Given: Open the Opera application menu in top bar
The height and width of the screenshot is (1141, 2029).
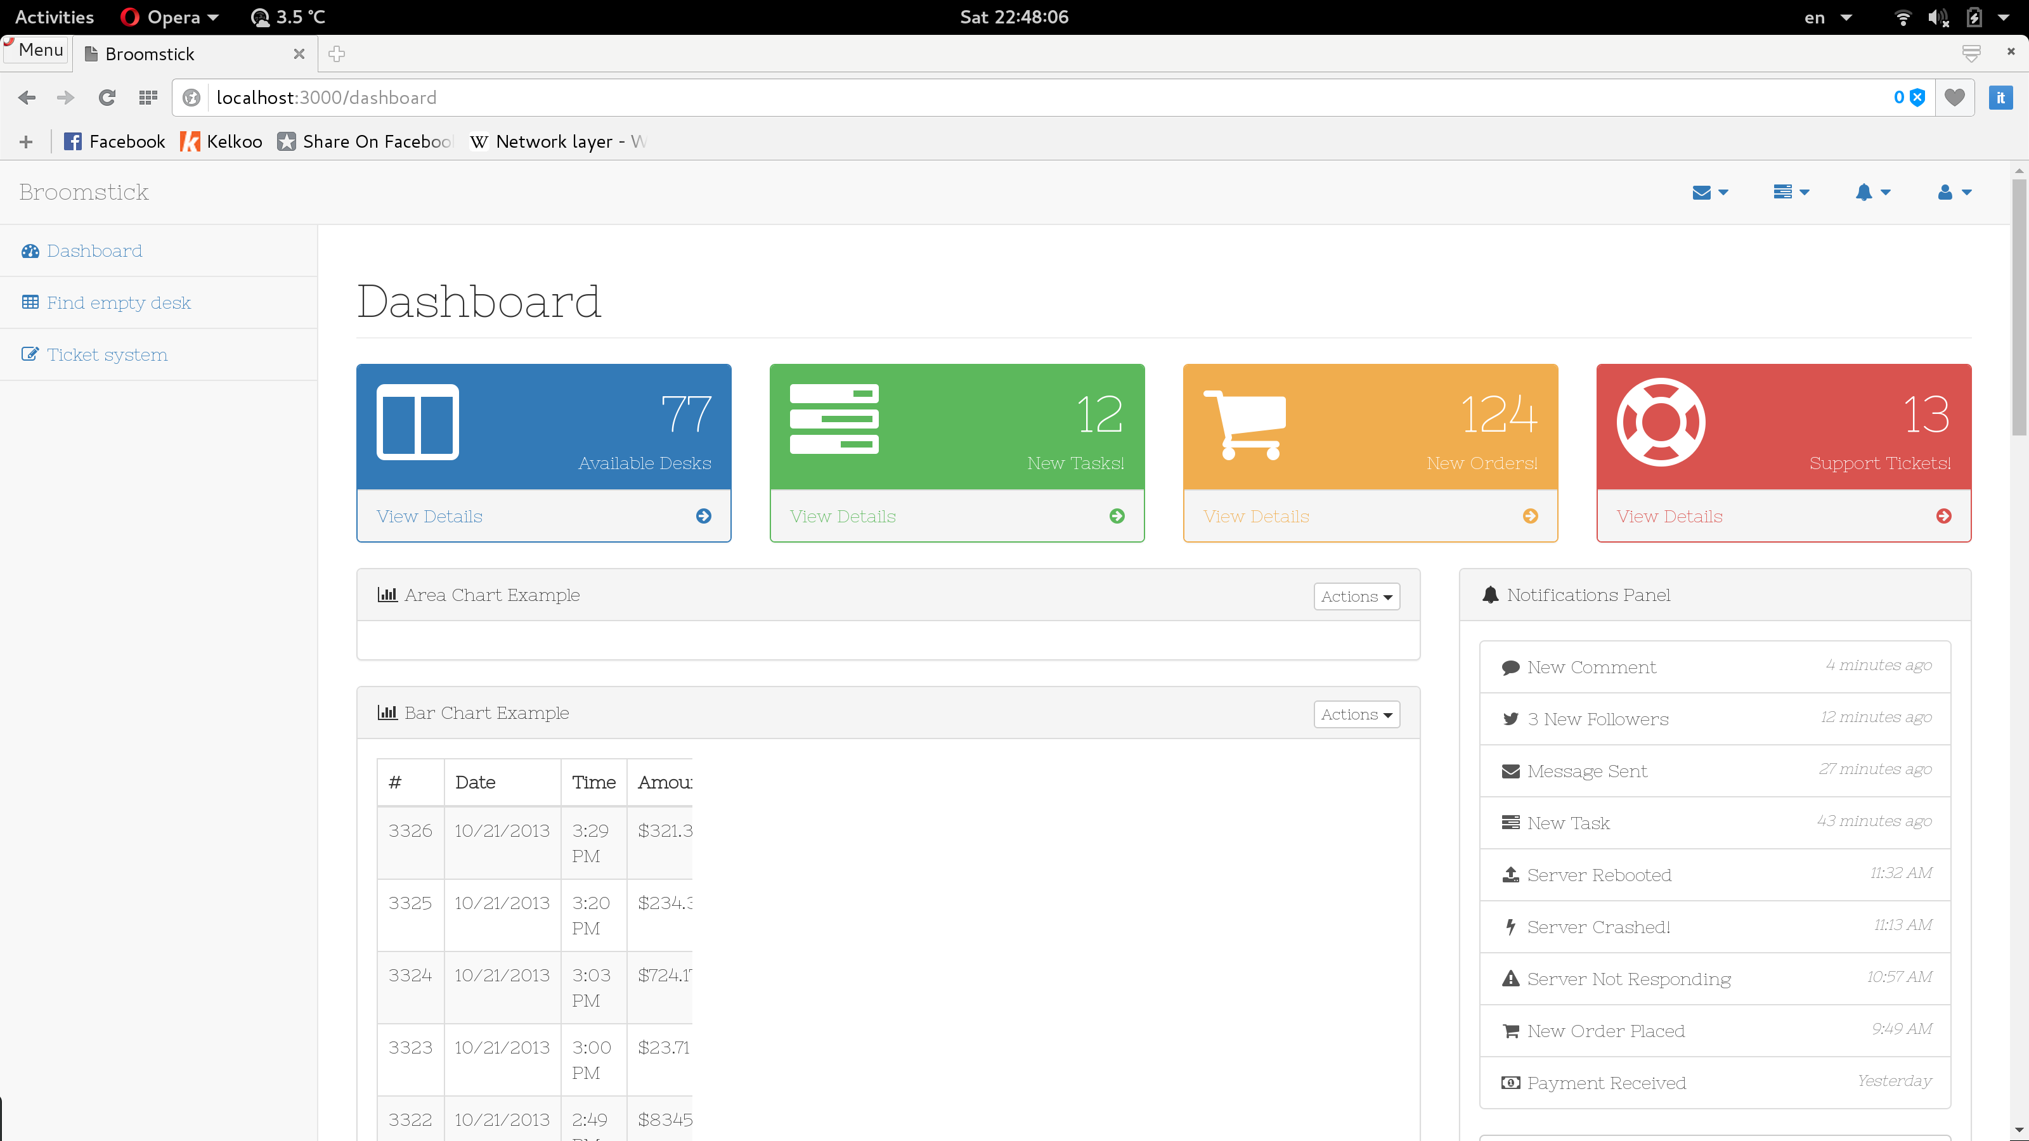Looking at the screenshot, I should pos(169,16).
